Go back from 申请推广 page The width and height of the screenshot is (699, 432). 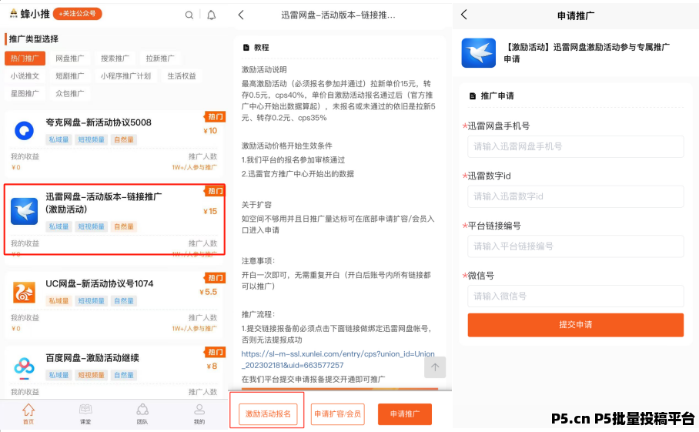(464, 15)
